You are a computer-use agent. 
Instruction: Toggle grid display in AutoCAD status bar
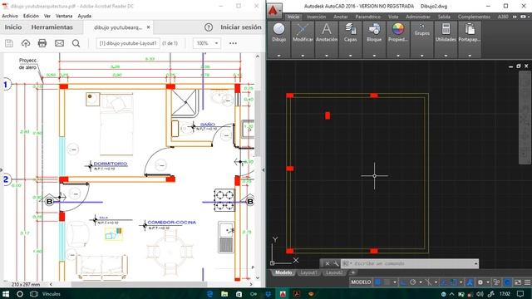point(377,282)
